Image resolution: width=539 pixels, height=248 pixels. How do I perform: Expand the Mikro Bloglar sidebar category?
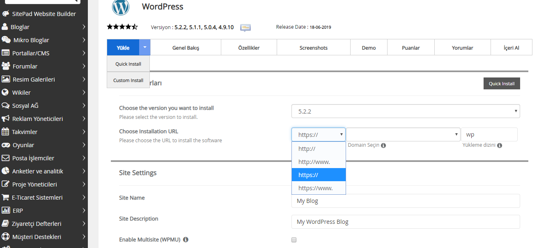click(x=83, y=40)
